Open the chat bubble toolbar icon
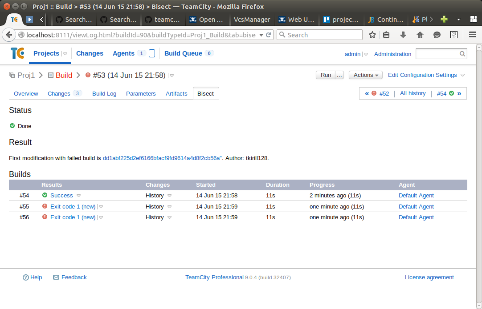 [437, 35]
